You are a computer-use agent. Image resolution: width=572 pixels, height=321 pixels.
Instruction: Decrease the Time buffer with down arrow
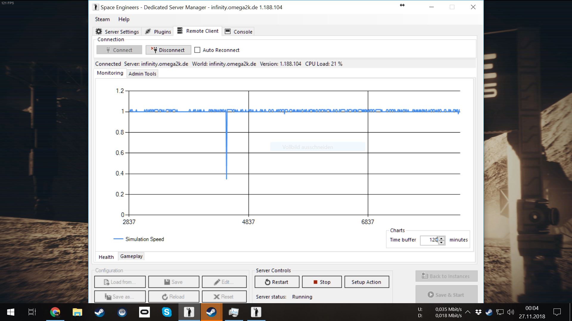(442, 243)
